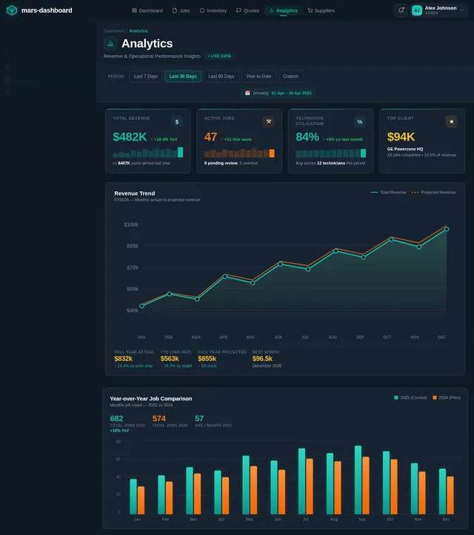Screen dimensions: 474x535
Task: Click the percent icon on Technician Utilization card
Action: pyautogui.click(x=360, y=122)
